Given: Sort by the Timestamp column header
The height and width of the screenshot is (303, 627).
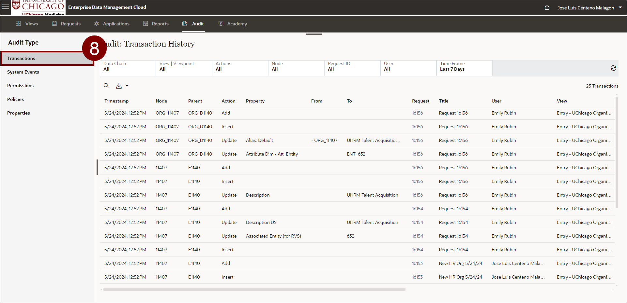Looking at the screenshot, I should click(116, 101).
